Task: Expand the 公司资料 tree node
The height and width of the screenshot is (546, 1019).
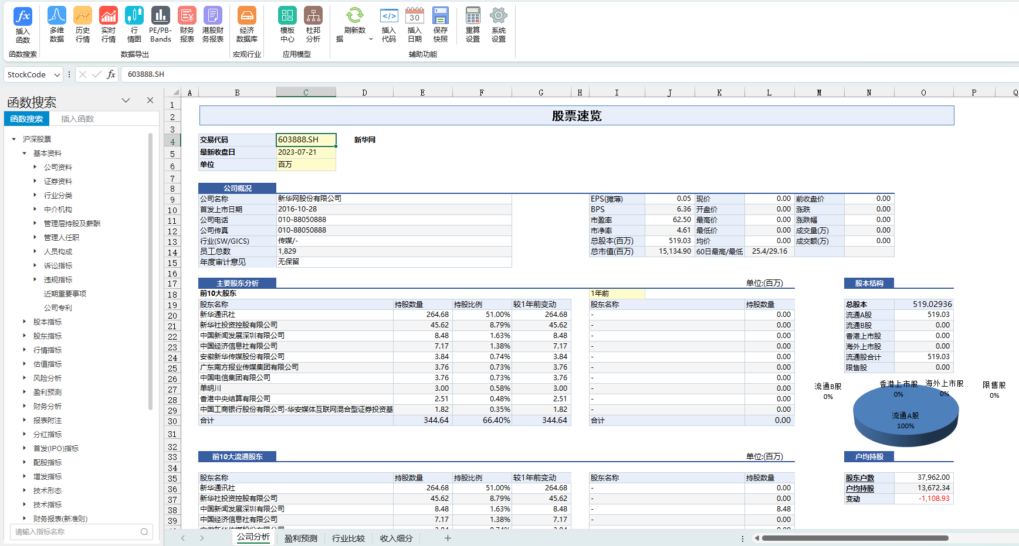Action: [35, 168]
